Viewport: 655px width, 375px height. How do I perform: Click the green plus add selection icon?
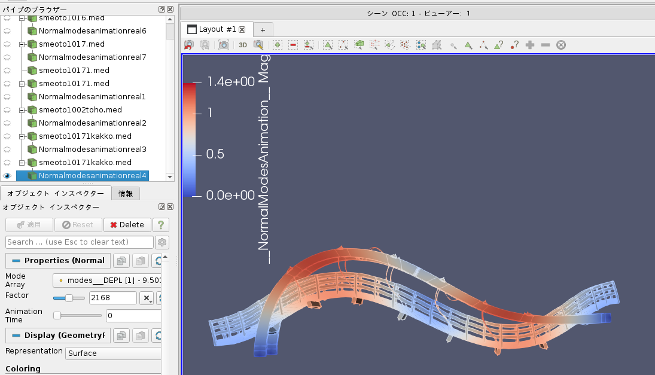[278, 45]
